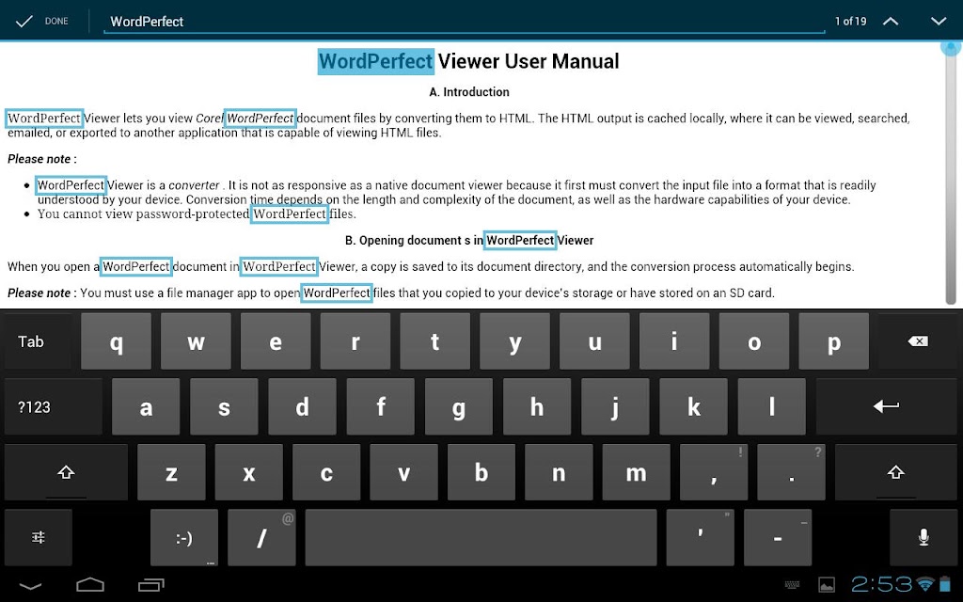Tap the return arrow key
This screenshot has width=963, height=602.
click(x=886, y=406)
